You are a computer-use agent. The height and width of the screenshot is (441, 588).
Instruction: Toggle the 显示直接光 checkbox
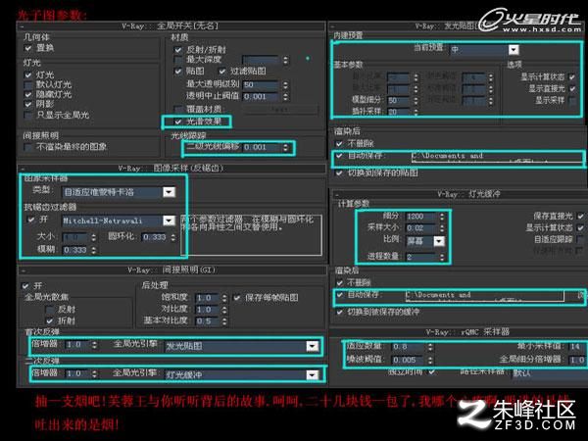[x=572, y=88]
